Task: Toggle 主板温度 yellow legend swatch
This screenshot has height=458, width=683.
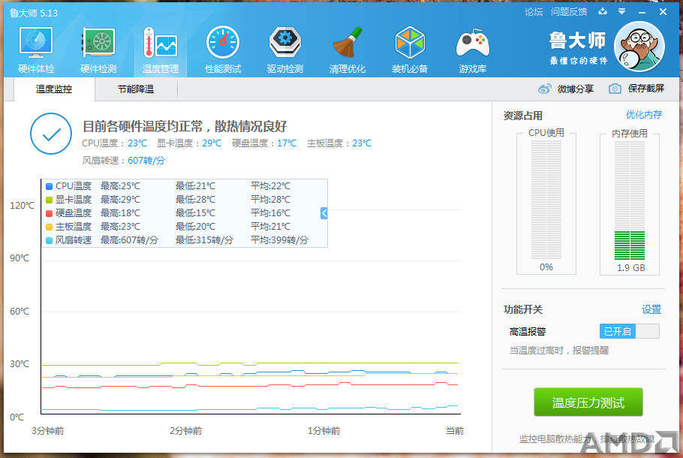Action: pyautogui.click(x=50, y=227)
